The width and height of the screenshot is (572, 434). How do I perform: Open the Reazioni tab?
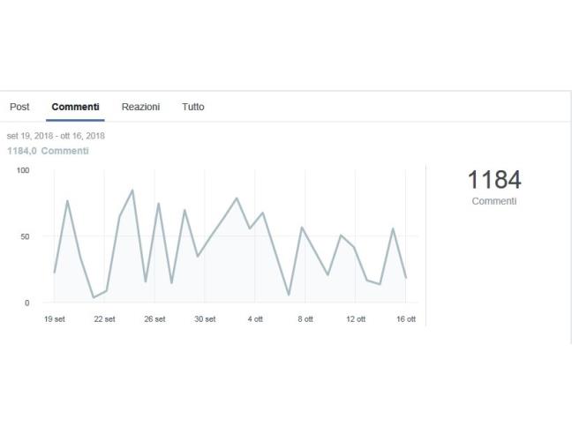coord(140,107)
